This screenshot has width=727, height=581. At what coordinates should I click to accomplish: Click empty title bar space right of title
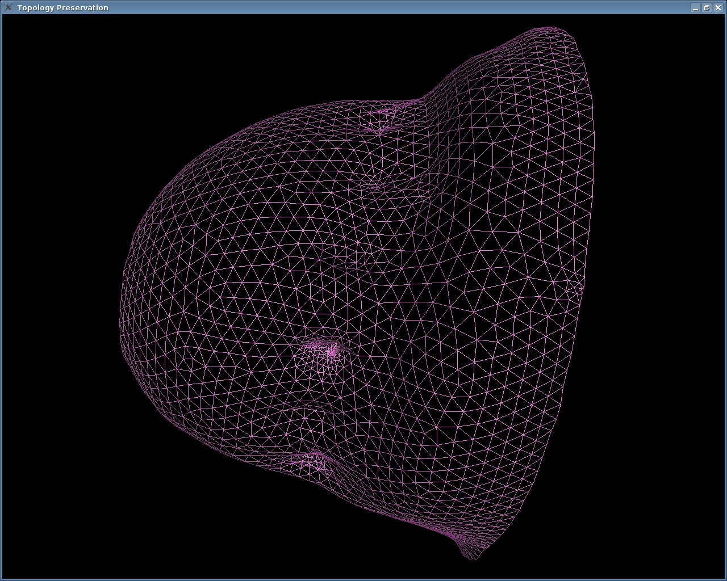click(398, 7)
